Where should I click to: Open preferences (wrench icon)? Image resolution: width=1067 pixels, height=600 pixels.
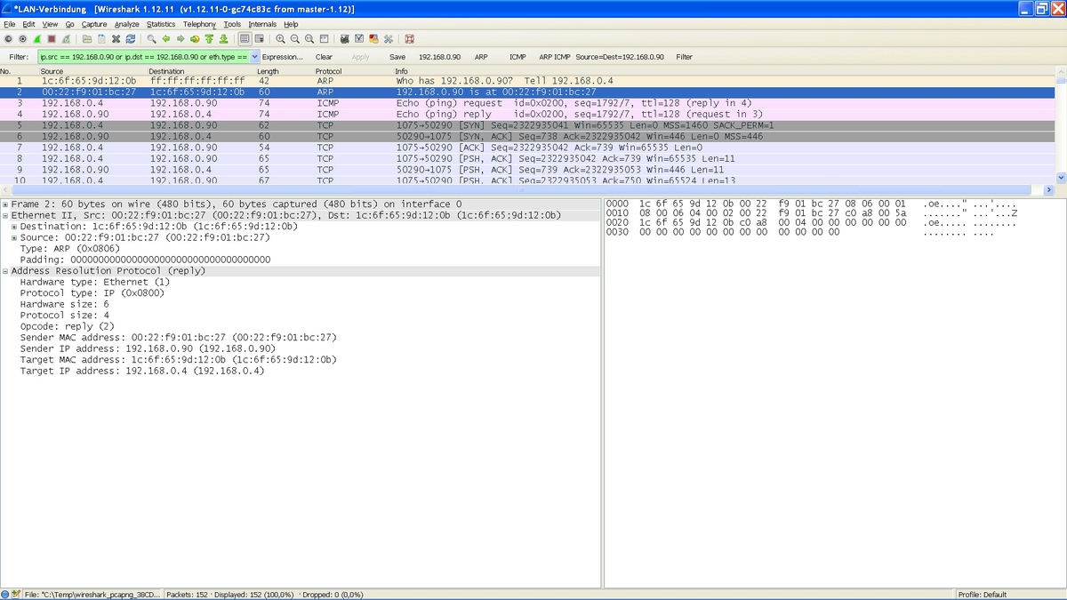[x=389, y=39]
